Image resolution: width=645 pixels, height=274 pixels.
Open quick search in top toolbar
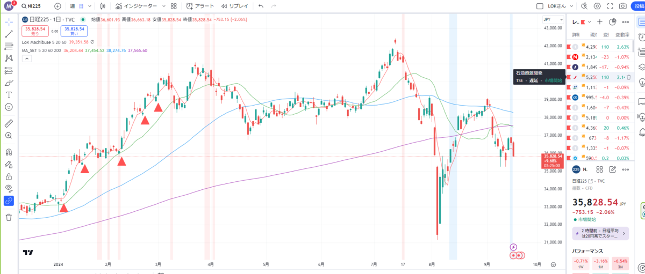pyautogui.click(x=585, y=6)
